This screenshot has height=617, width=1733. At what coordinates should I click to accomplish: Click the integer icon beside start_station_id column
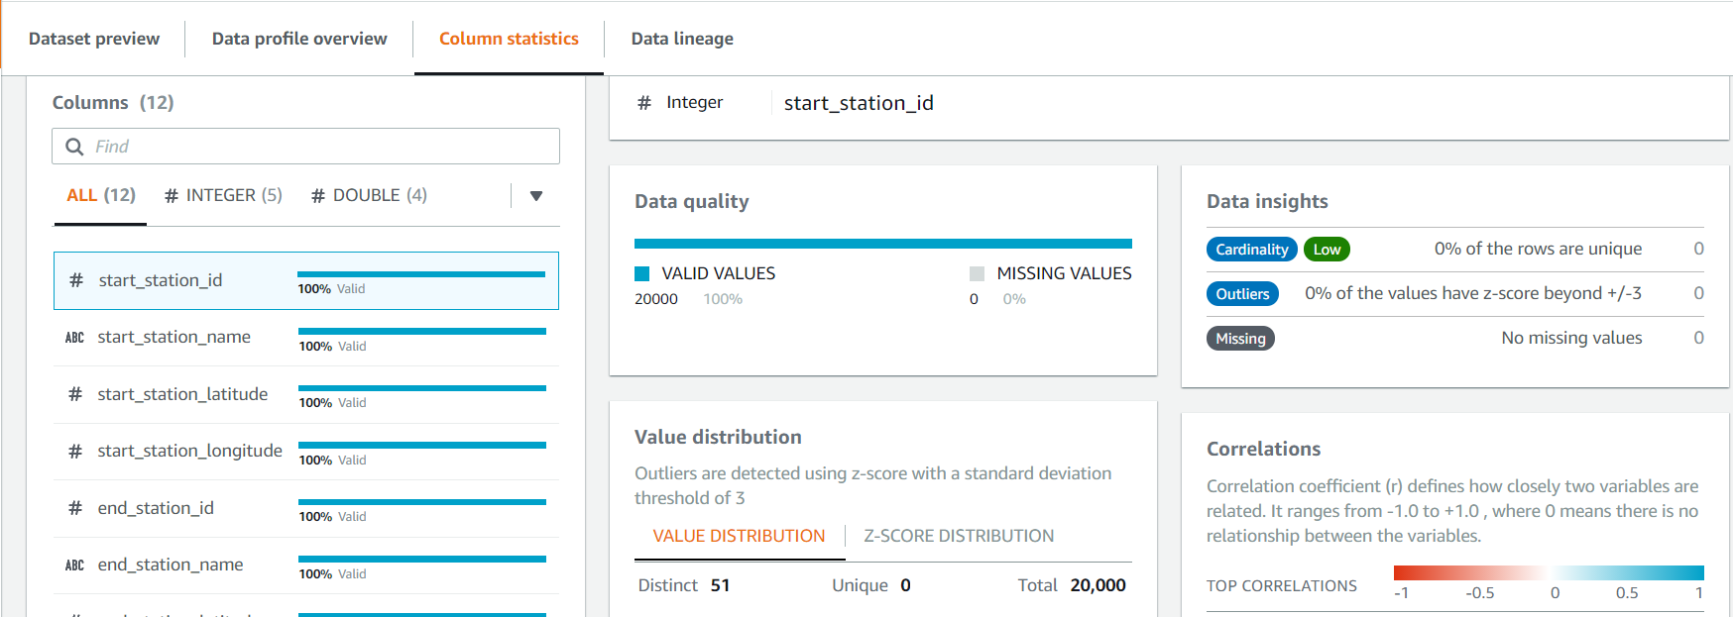[76, 280]
